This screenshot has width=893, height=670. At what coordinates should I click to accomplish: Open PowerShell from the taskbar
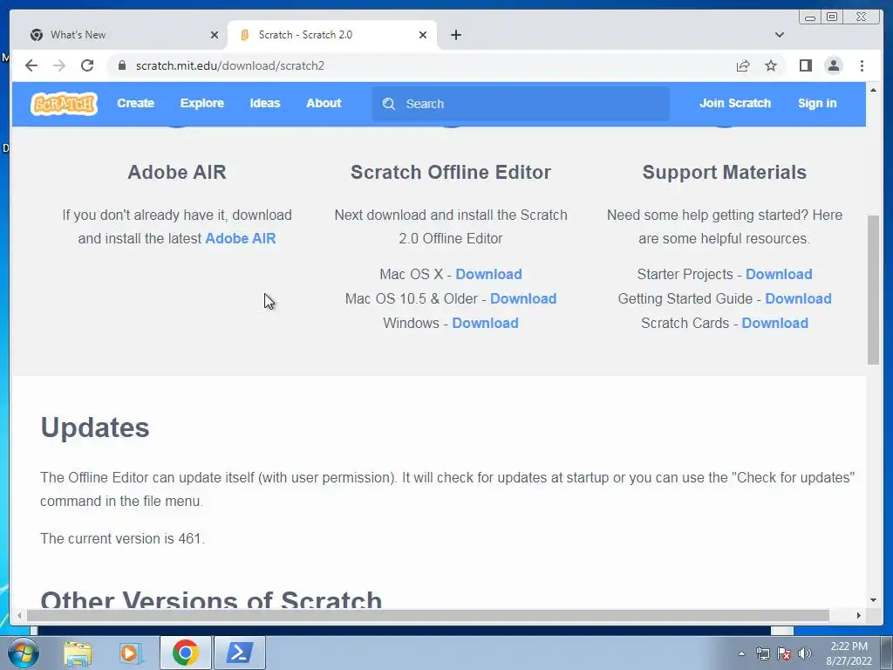pos(240,653)
